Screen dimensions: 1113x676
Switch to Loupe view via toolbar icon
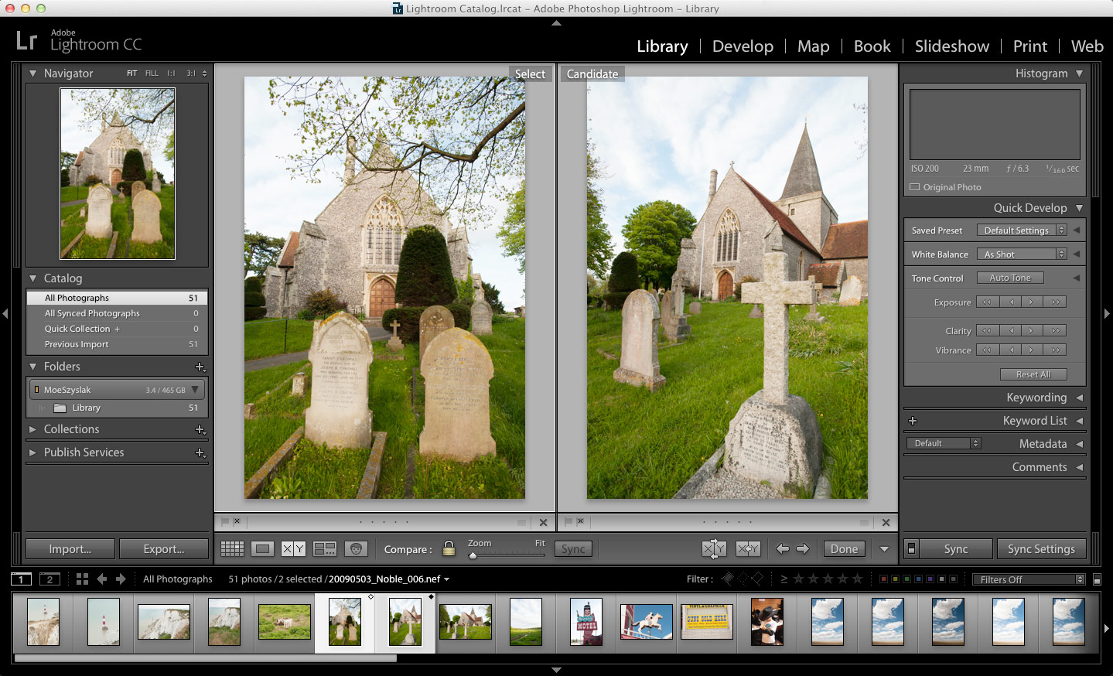pos(262,548)
